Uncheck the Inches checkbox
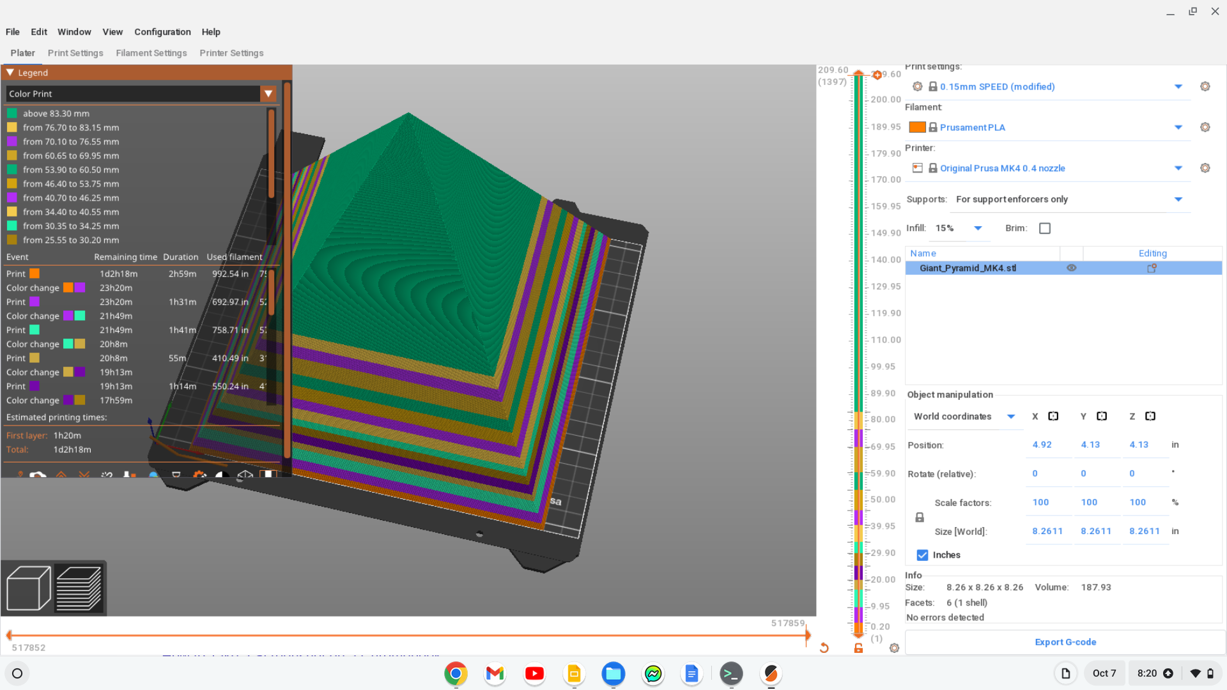1227x690 pixels. point(922,555)
